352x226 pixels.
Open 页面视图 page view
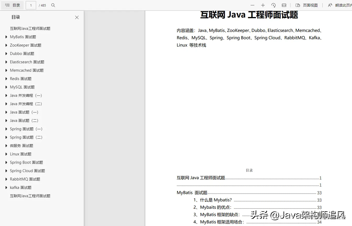307,5
